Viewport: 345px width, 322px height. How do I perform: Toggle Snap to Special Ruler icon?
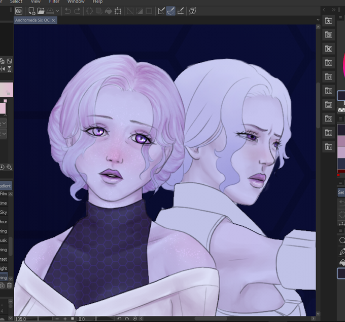pyautogui.click(x=171, y=11)
